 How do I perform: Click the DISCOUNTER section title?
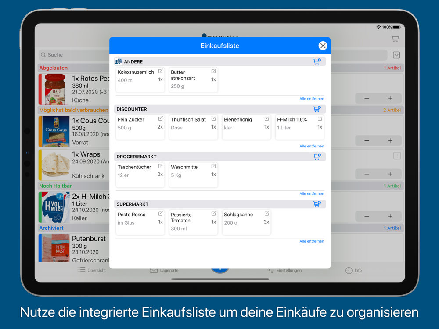132,109
